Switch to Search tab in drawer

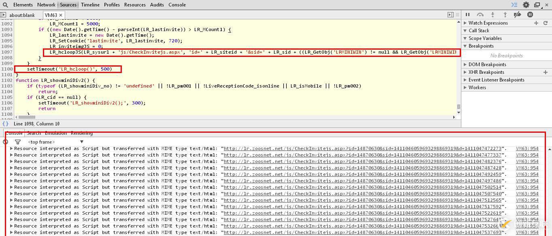(34, 133)
